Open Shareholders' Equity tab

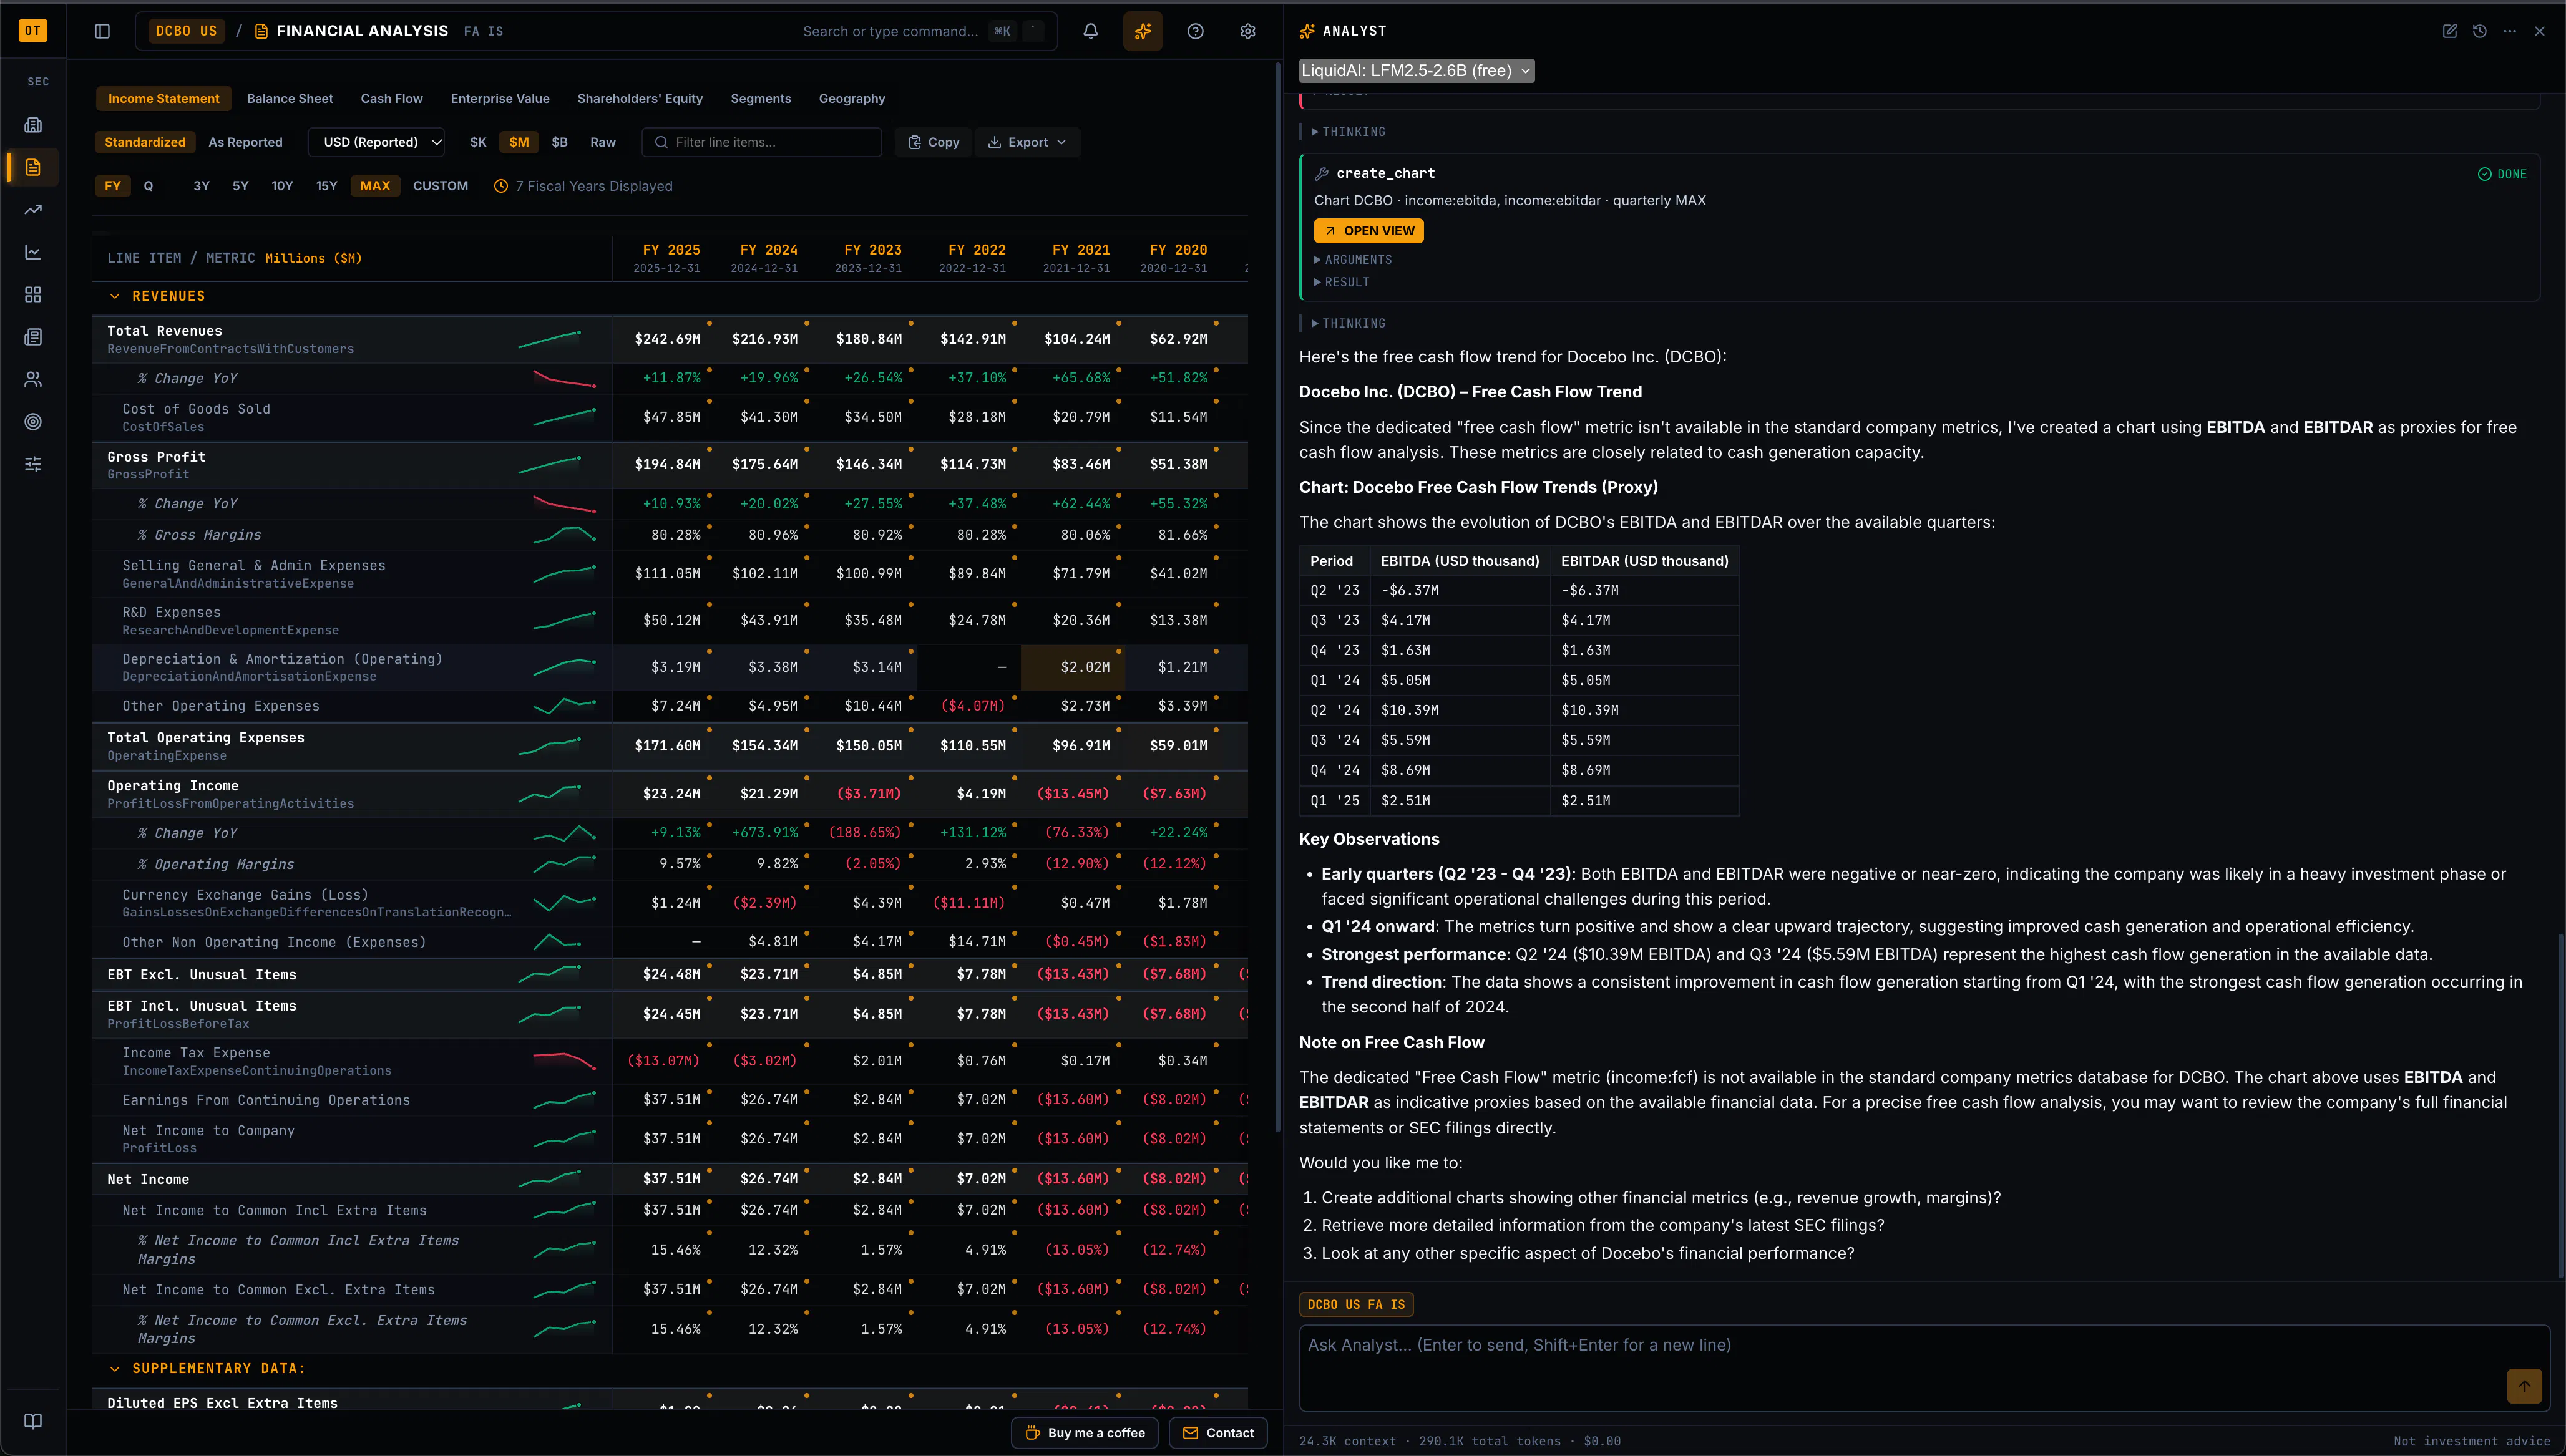click(x=640, y=98)
